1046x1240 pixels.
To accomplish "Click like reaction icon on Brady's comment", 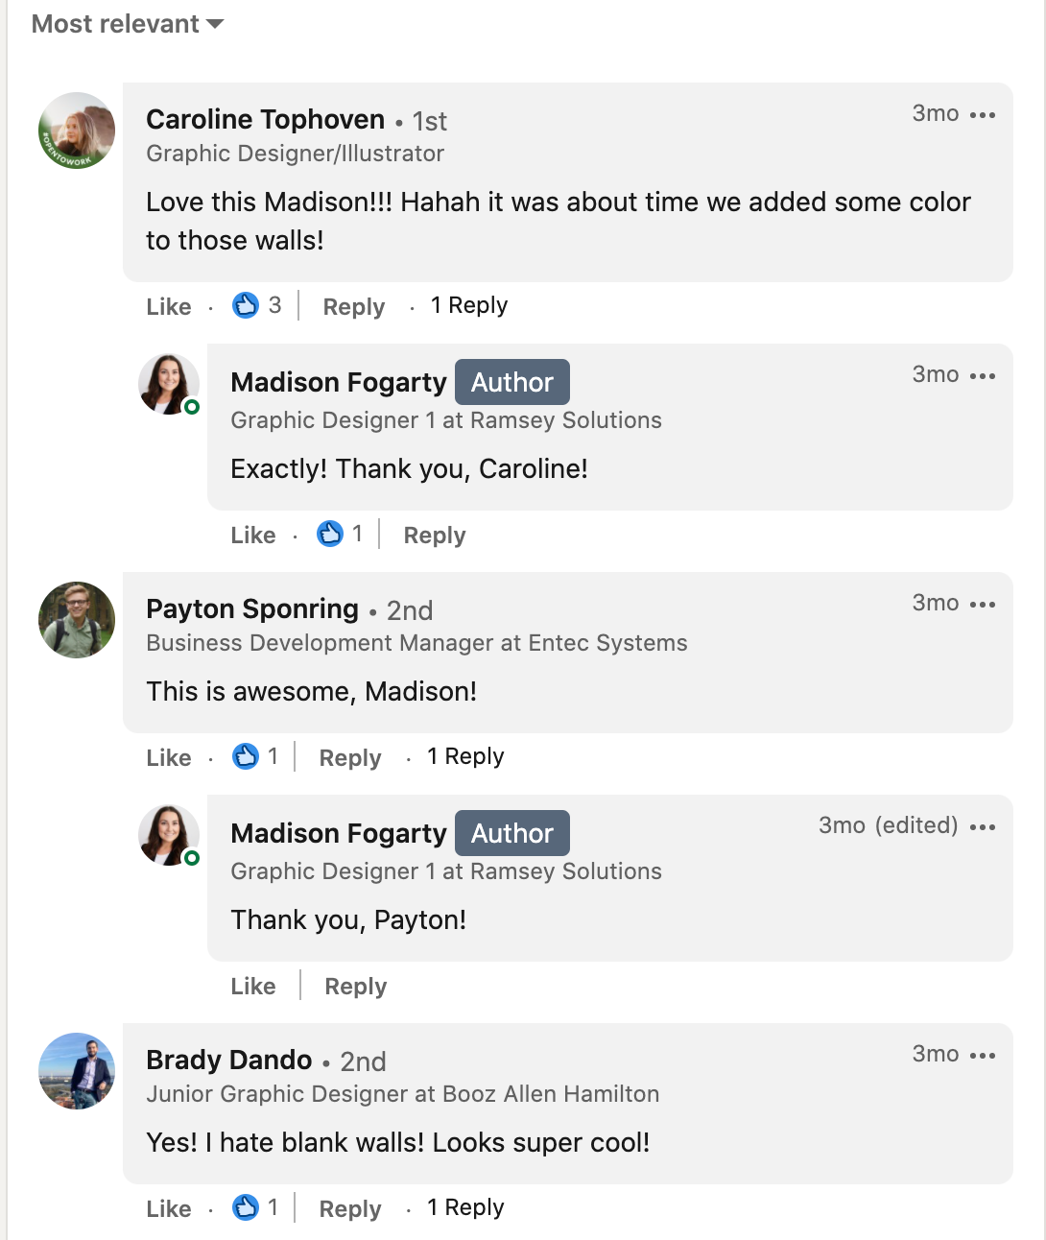I will click(x=246, y=1207).
